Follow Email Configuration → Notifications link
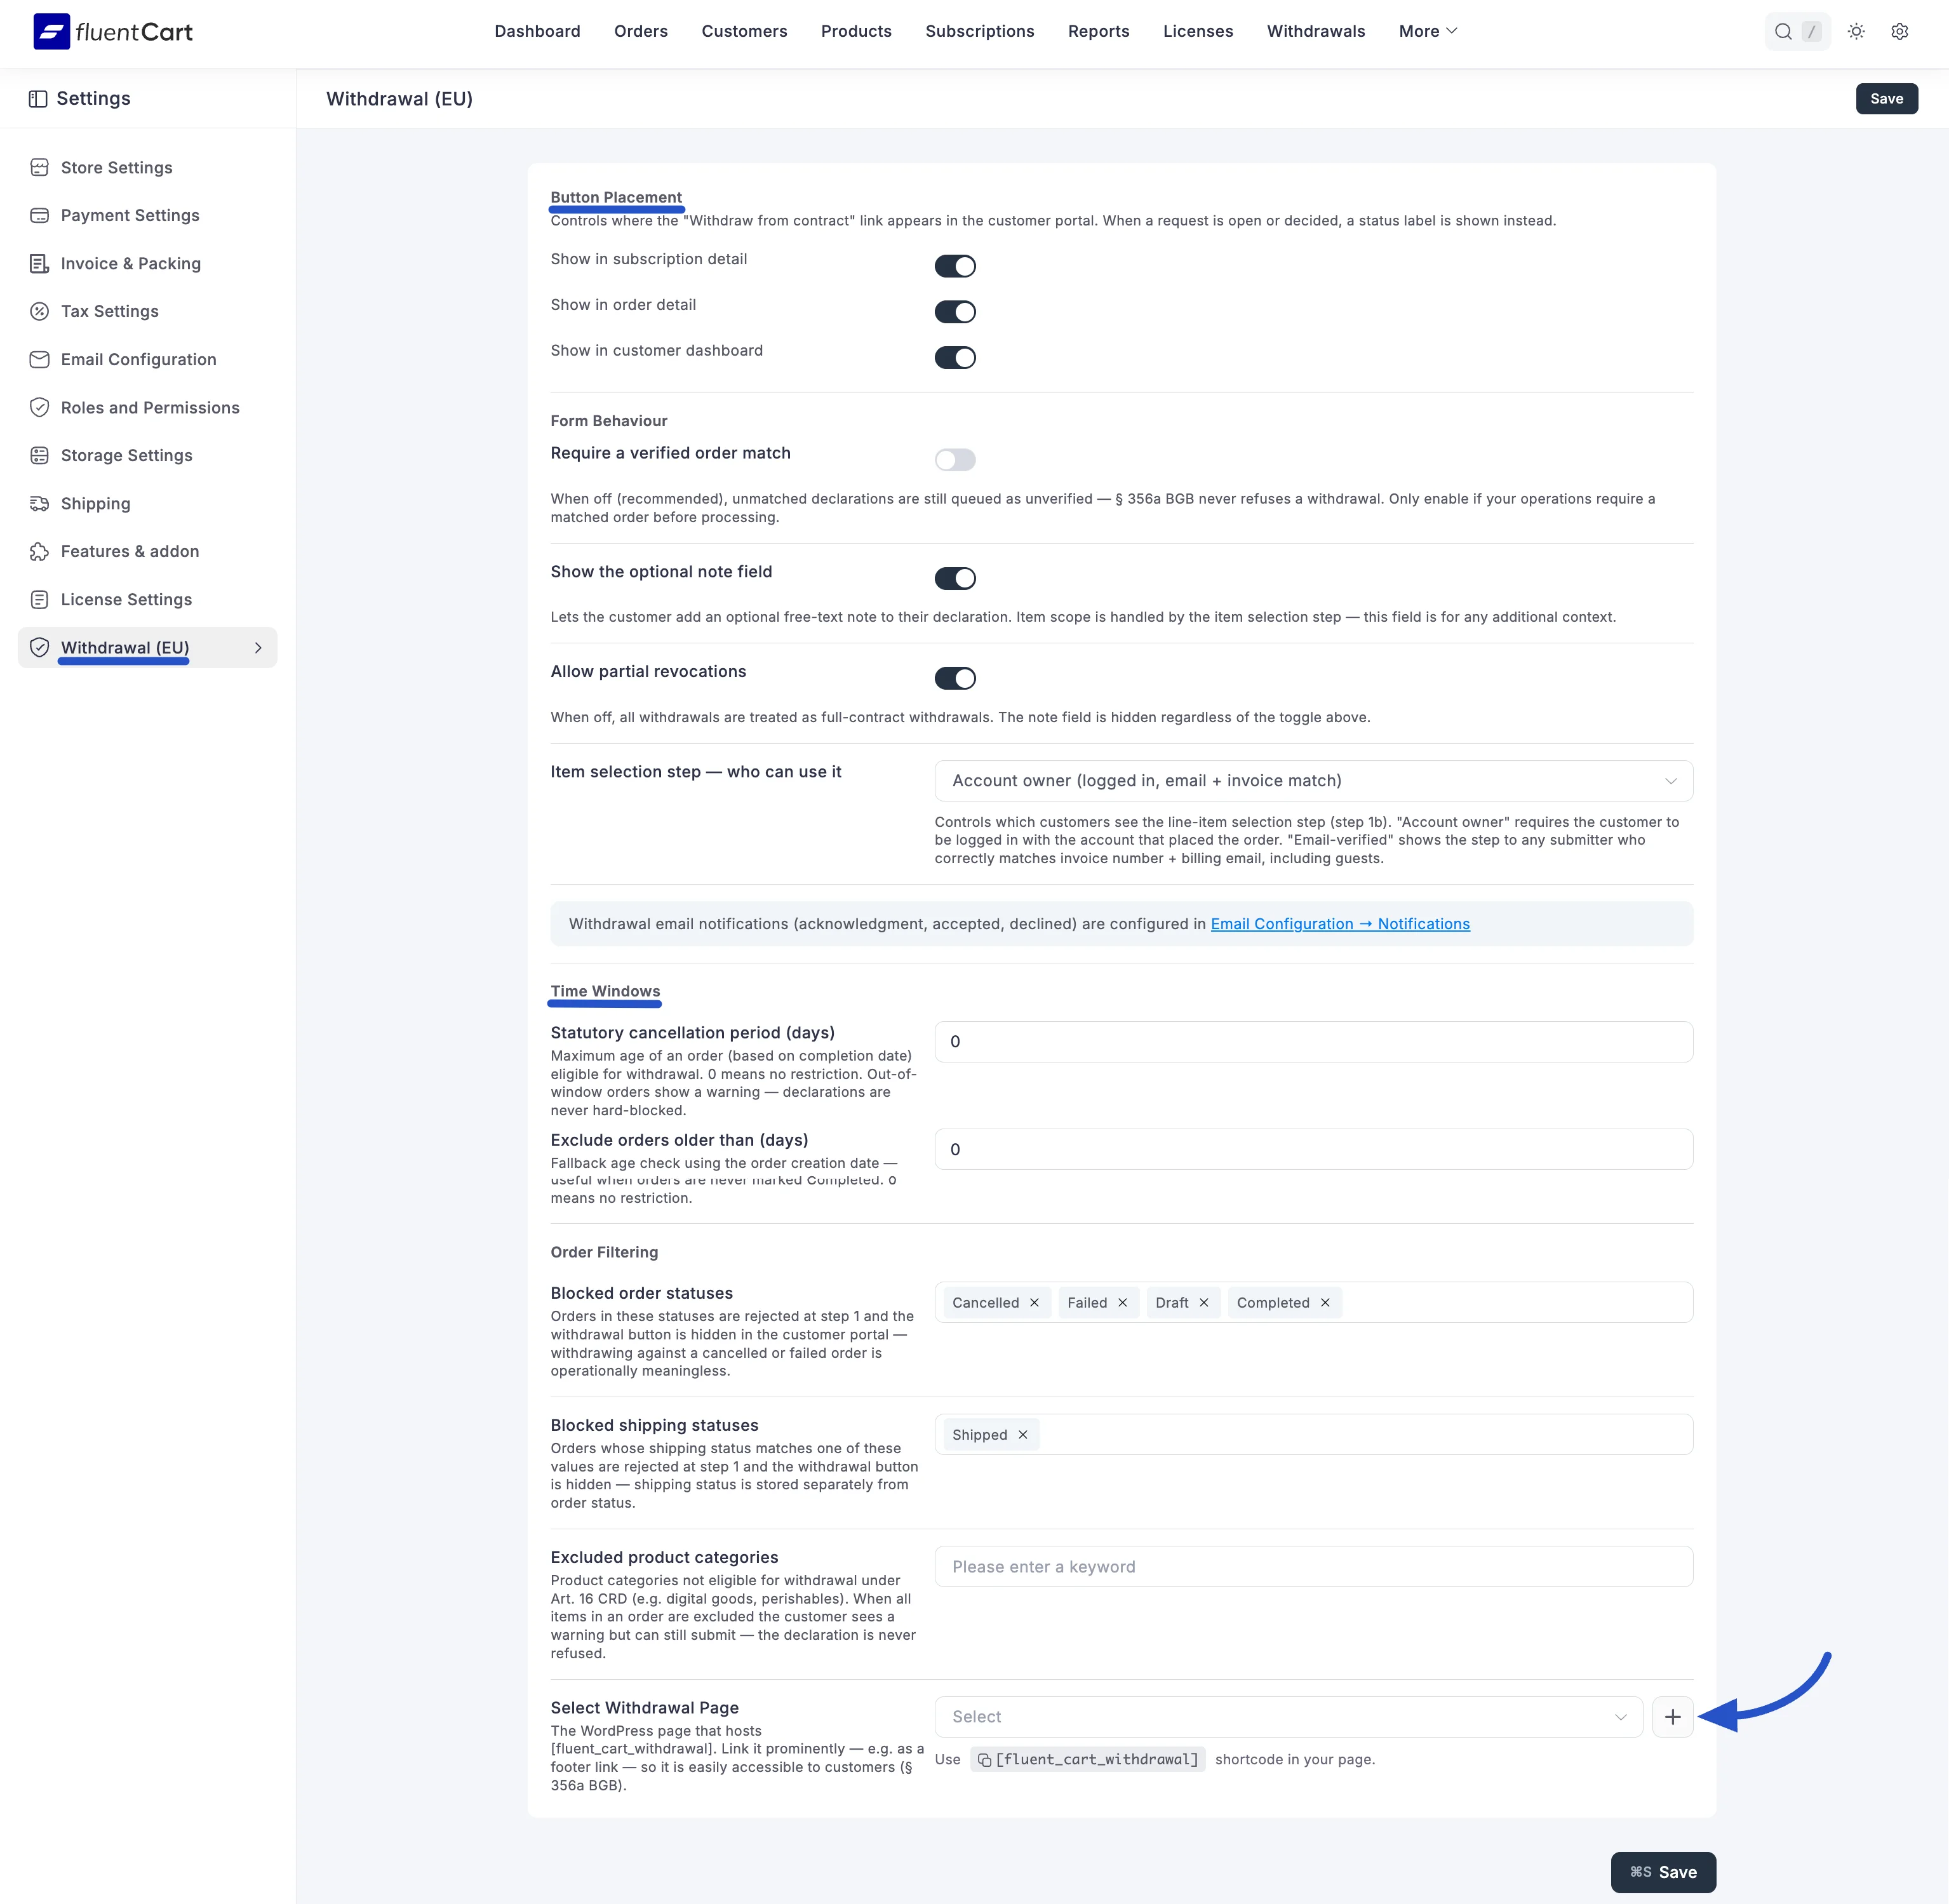Viewport: 1949px width, 1904px height. tap(1340, 924)
